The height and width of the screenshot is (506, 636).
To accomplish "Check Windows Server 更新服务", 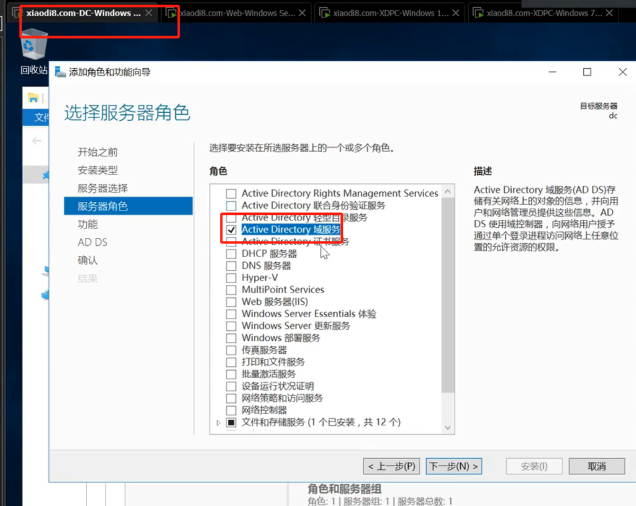I will point(231,326).
